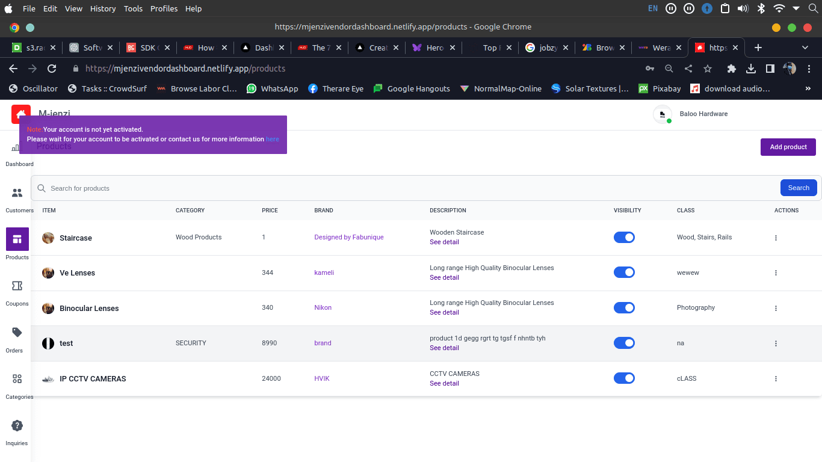This screenshot has height=462, width=822.
Task: Disable visibility for Binocular Lenses
Action: point(624,308)
